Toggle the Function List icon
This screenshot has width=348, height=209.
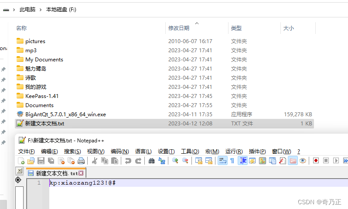click(283, 161)
